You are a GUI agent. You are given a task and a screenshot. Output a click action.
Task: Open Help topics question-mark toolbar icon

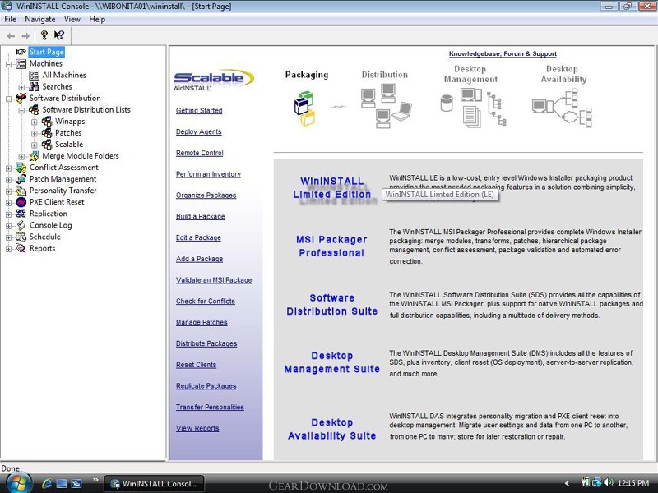tap(44, 35)
